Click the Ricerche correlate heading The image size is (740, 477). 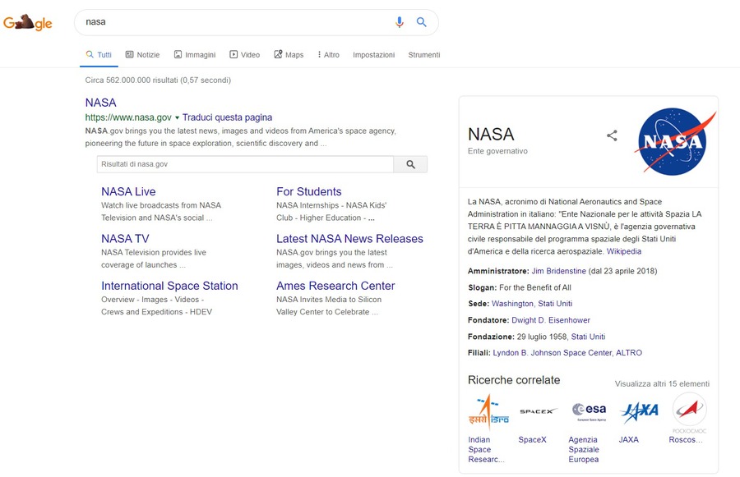click(514, 380)
